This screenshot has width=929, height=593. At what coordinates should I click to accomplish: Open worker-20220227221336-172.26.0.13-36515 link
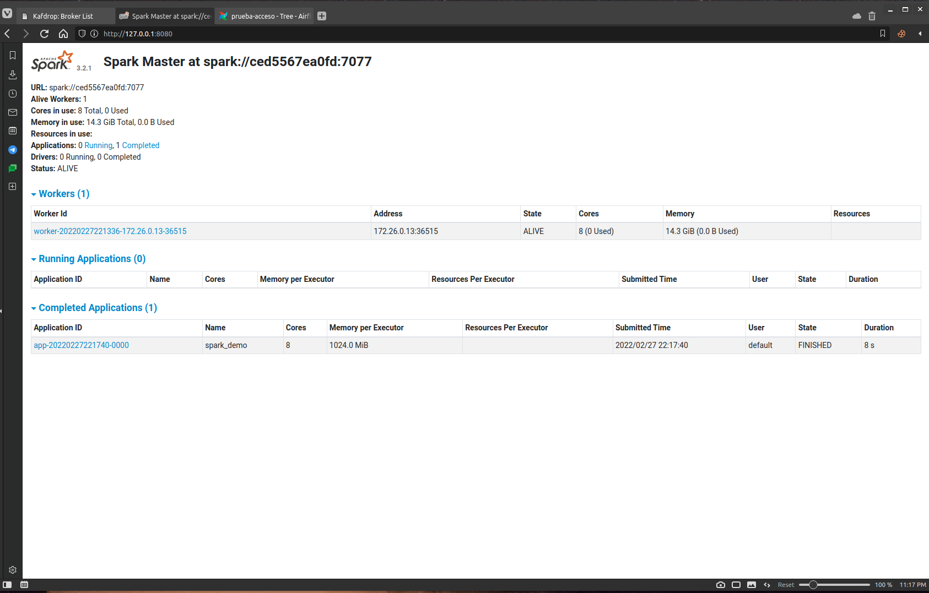click(110, 231)
